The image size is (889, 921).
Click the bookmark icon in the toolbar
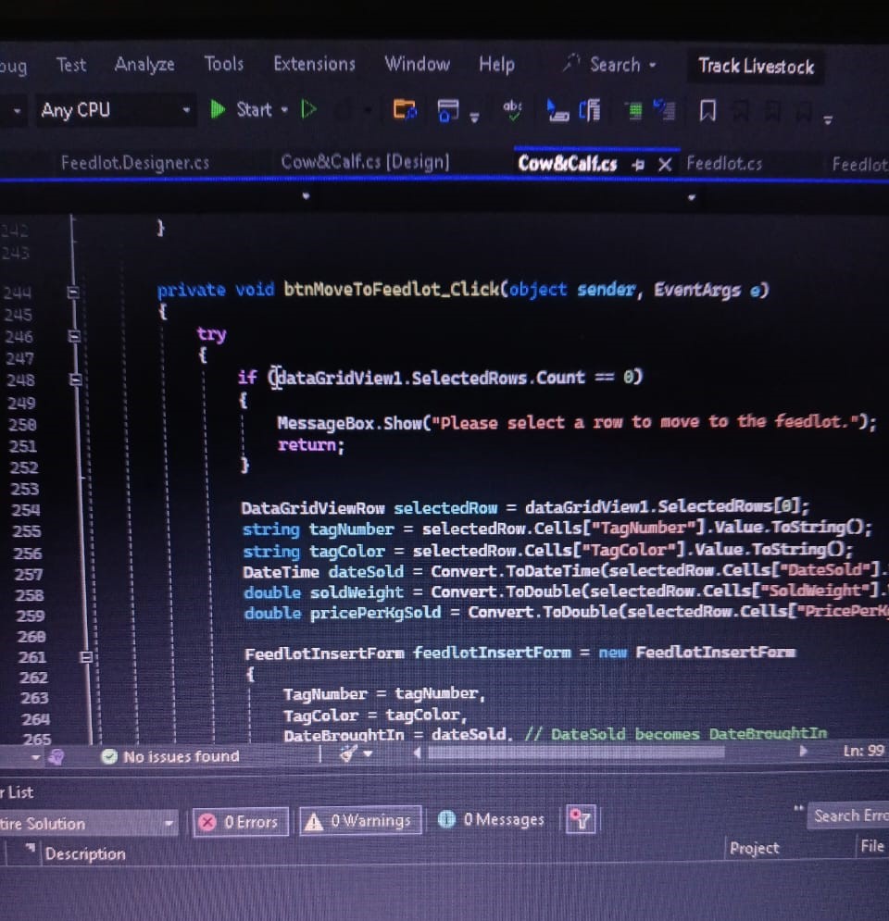(707, 111)
